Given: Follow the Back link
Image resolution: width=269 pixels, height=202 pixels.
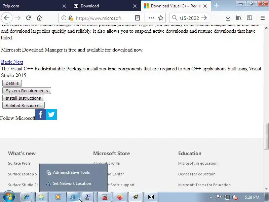Looking at the screenshot, I should point(6,62).
